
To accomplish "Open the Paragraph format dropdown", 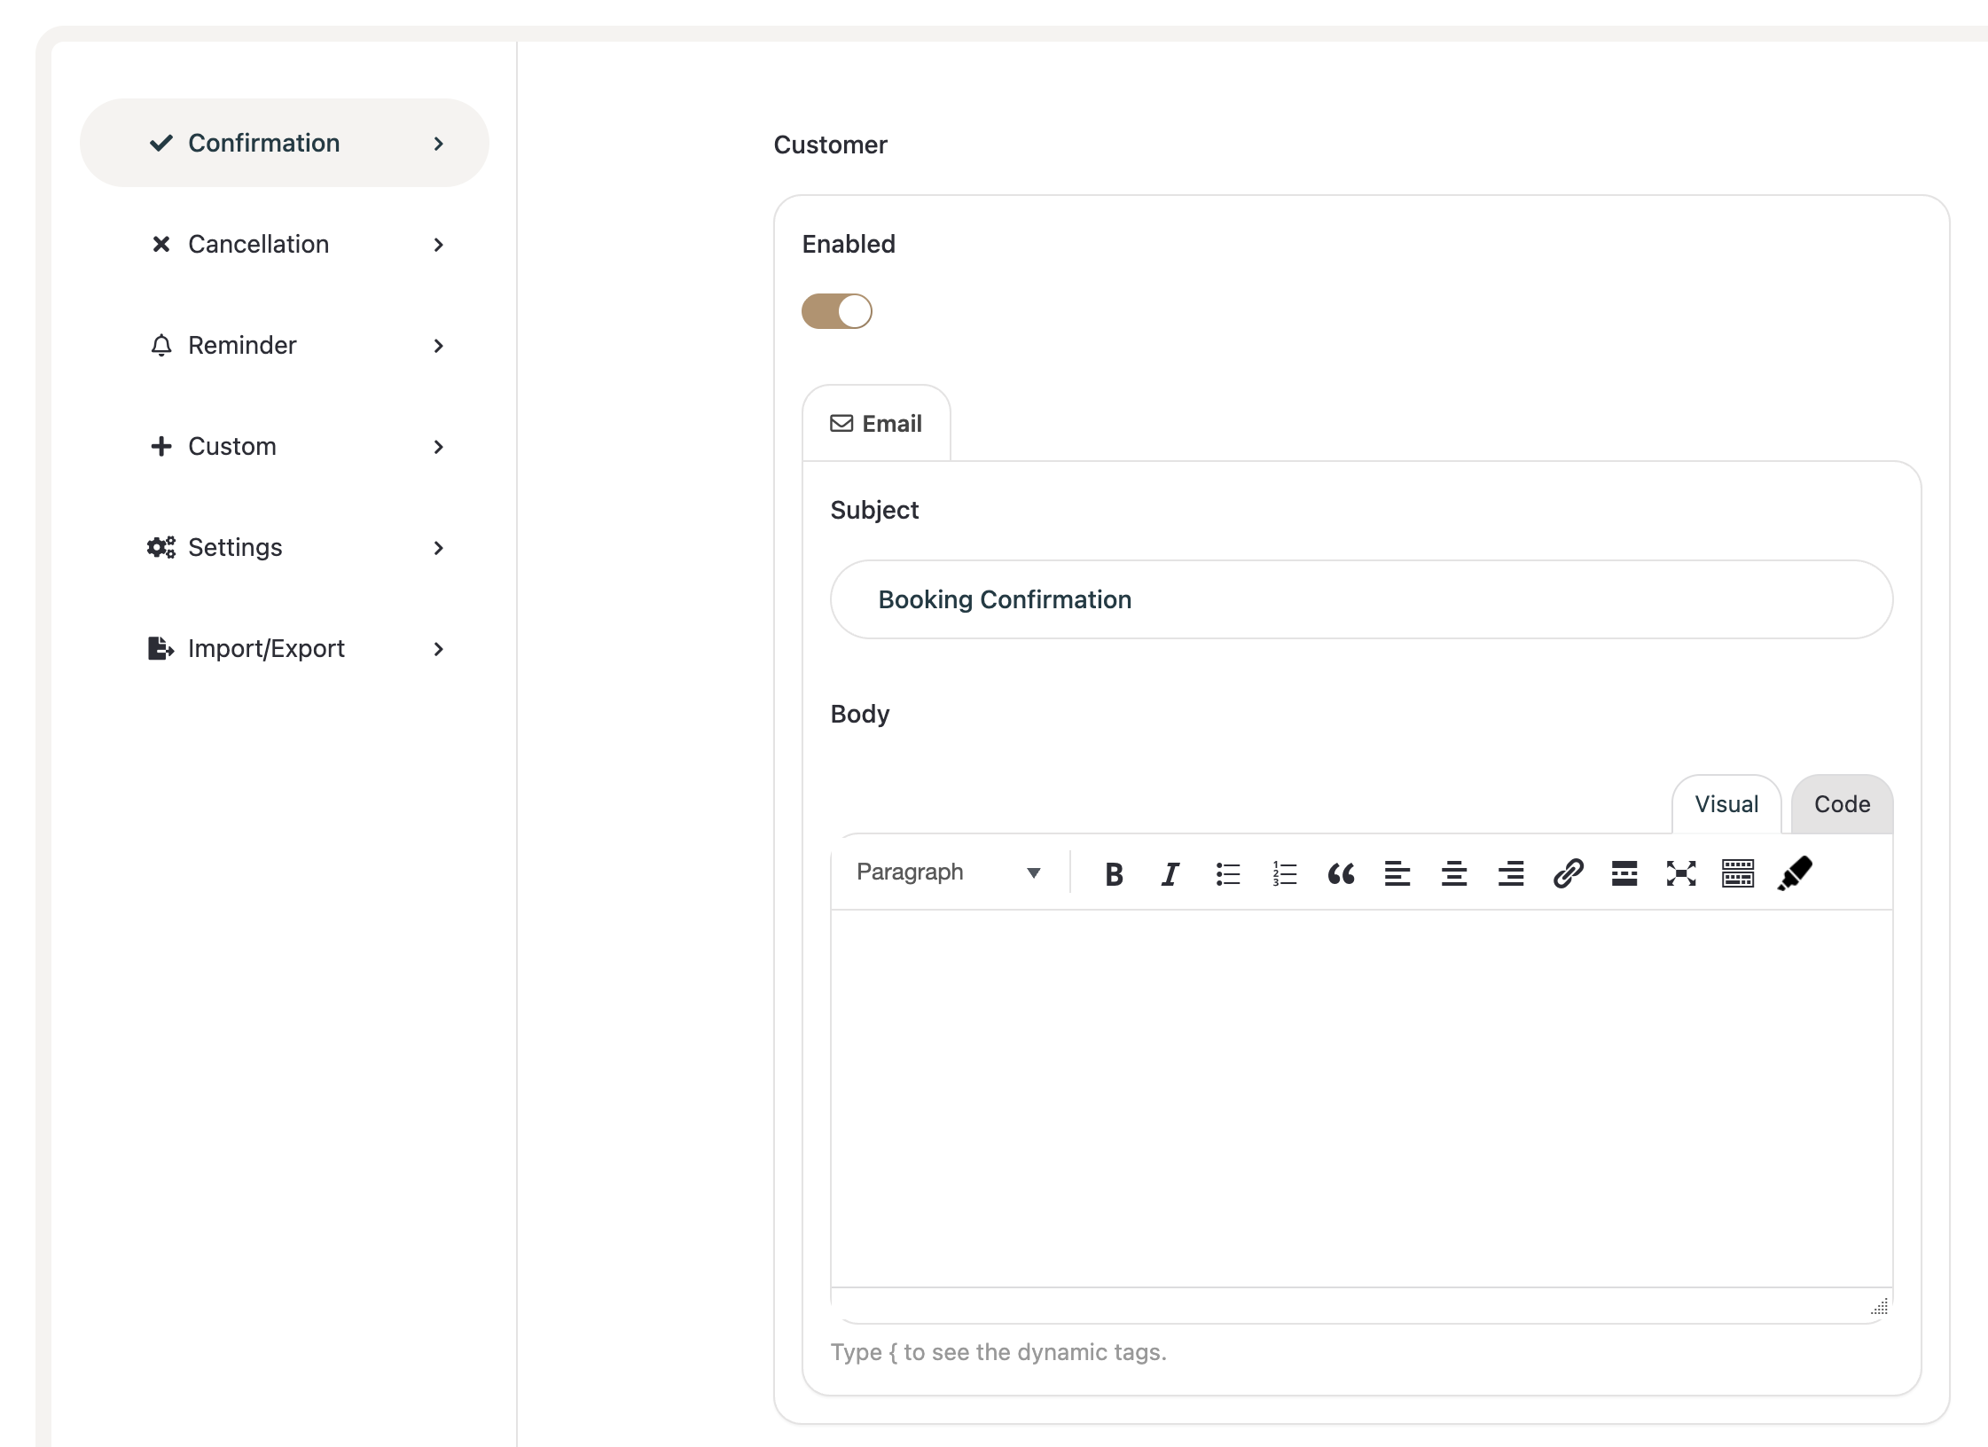I will pos(948,872).
